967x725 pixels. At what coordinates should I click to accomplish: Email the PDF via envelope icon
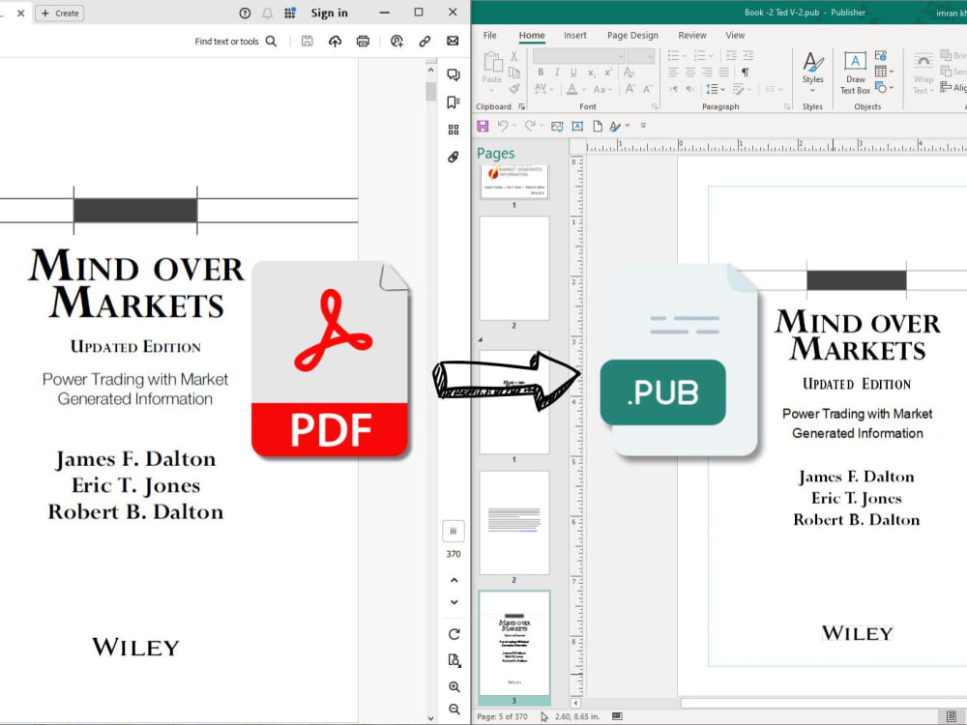pyautogui.click(x=453, y=42)
